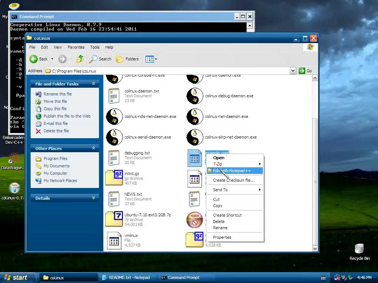
Task: Open the Edit menu in Explorer
Action: tap(44, 48)
